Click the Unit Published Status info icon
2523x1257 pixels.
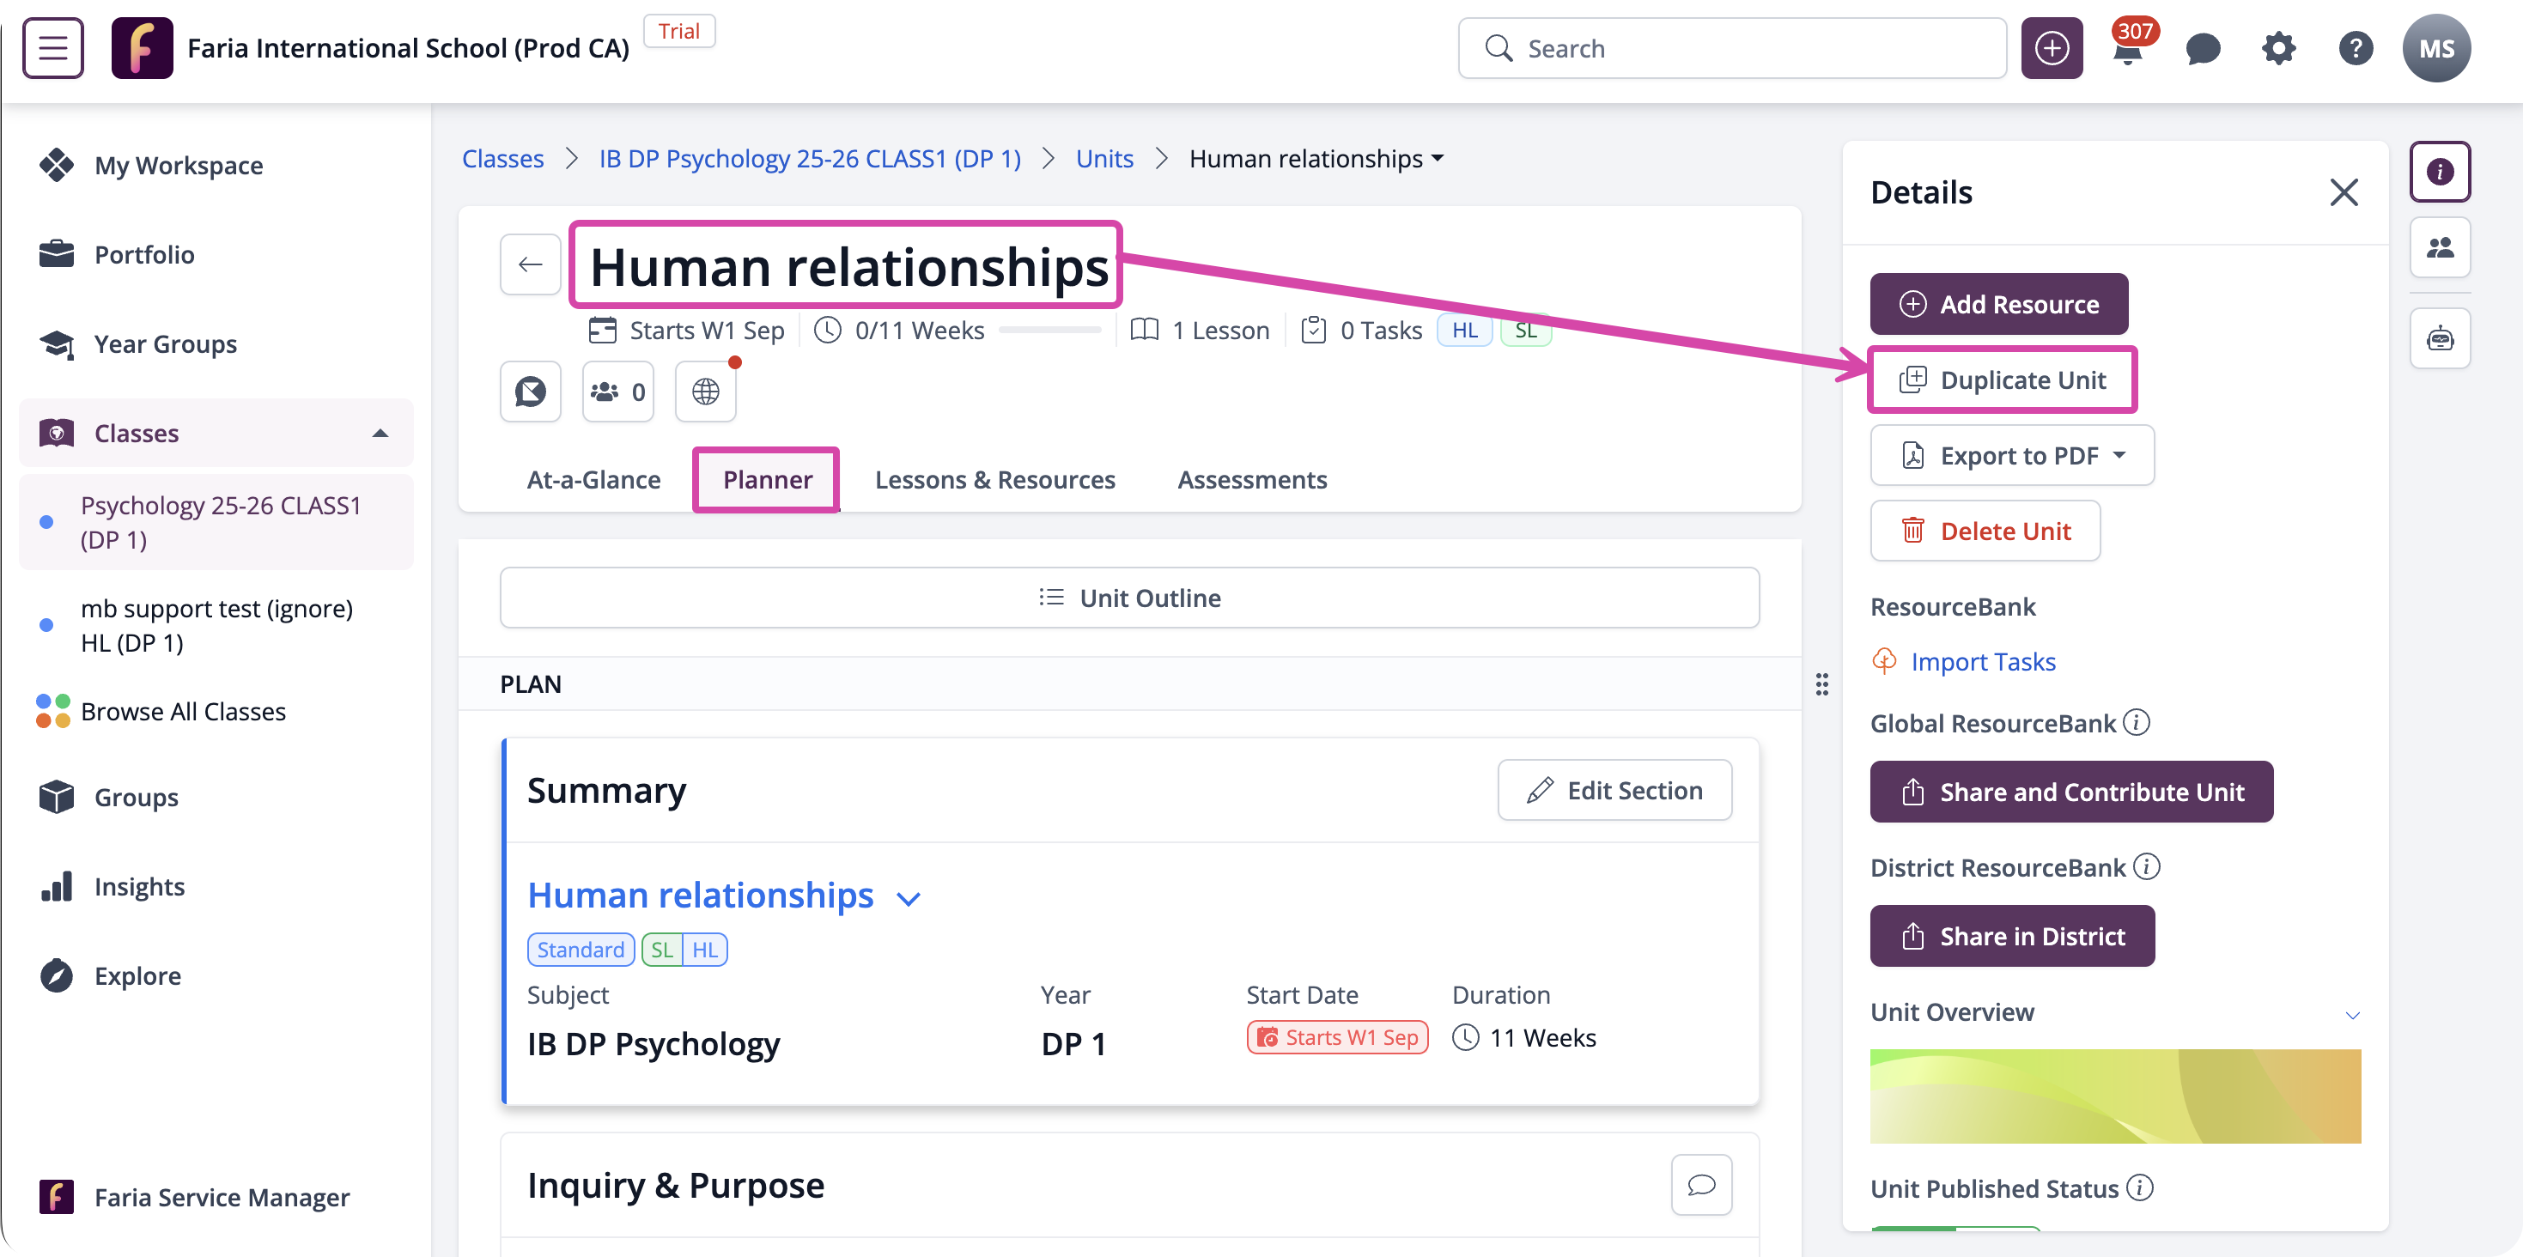[x=2140, y=1187]
